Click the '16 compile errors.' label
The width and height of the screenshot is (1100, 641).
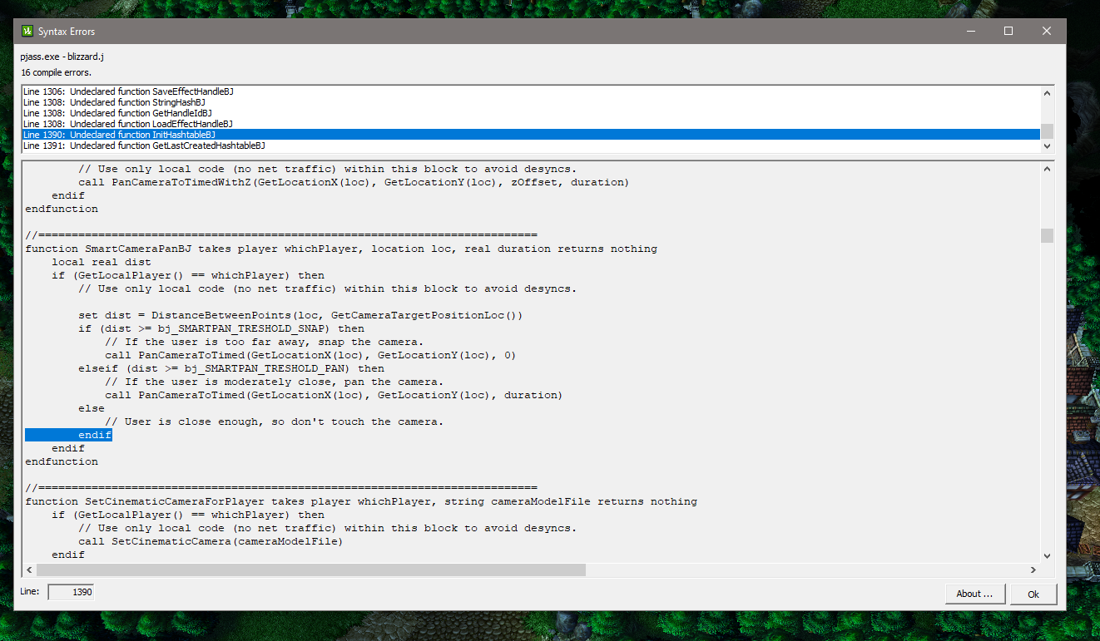(x=57, y=72)
